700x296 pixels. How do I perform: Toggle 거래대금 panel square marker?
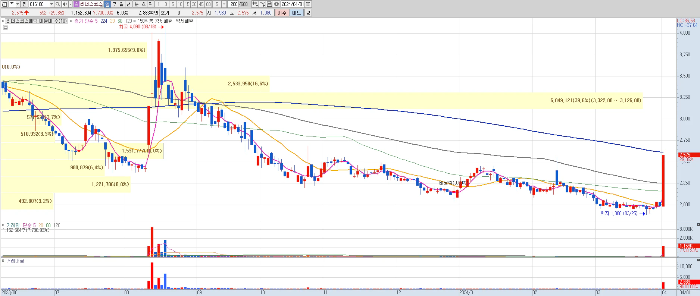tap(3, 261)
